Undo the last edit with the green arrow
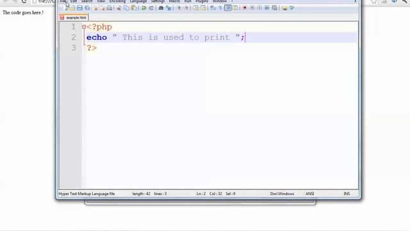The image size is (410, 231). [x=143, y=8]
